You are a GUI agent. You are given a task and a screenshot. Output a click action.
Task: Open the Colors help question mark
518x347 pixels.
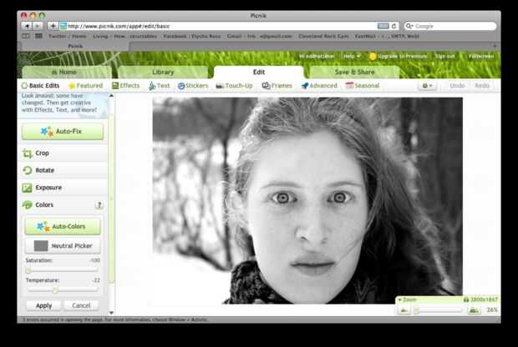coord(99,205)
